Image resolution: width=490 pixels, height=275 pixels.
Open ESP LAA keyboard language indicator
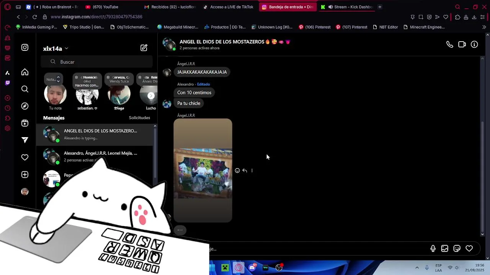point(438,268)
